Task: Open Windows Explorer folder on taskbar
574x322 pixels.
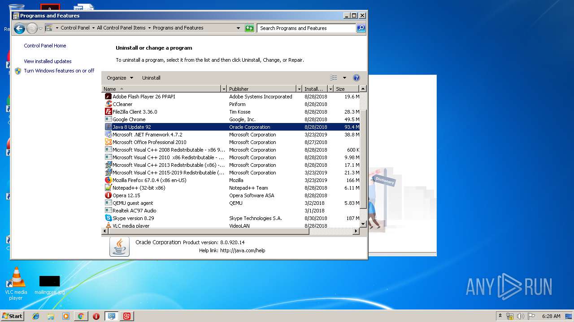Action: (51, 316)
